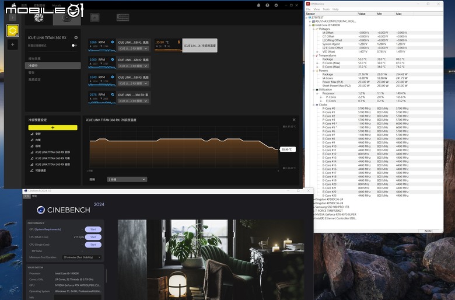This screenshot has height=300, width=455.
Task: Select the fan device thumbnail in iCUE
Action: [x=39, y=18]
